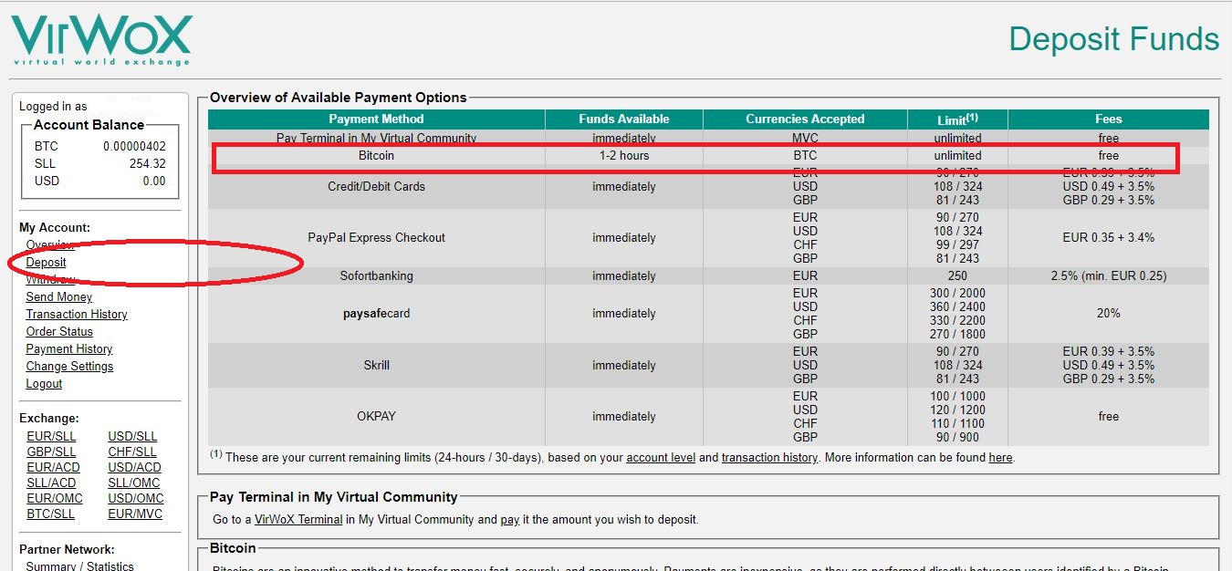The height and width of the screenshot is (571, 1232).
Task: Click the '250' Sofortbanking limit value
Action: pos(957,276)
